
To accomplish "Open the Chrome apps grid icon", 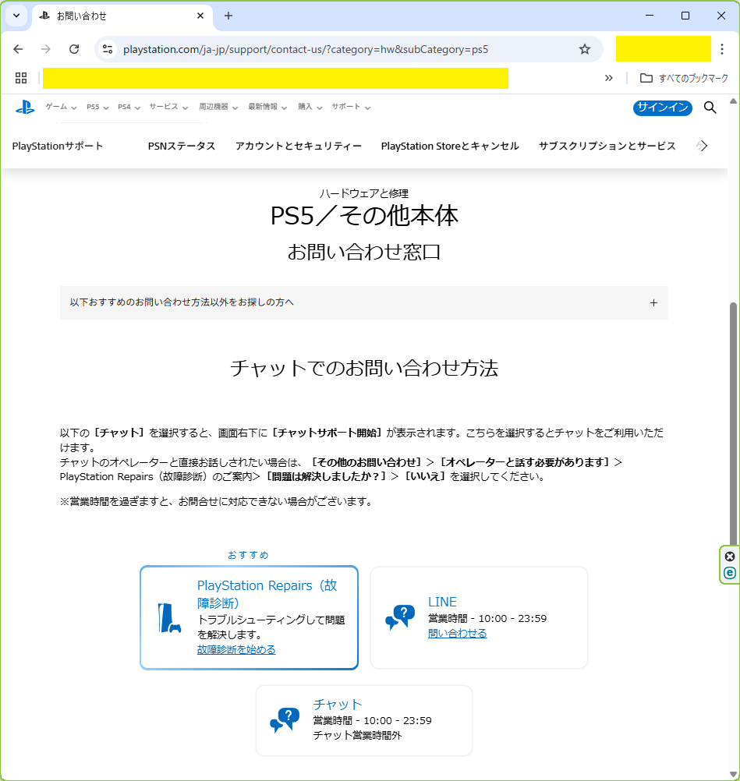I will click(x=21, y=78).
